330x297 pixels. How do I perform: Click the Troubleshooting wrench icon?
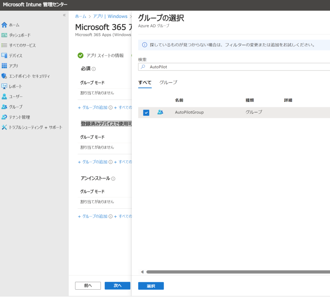[x=4, y=127]
